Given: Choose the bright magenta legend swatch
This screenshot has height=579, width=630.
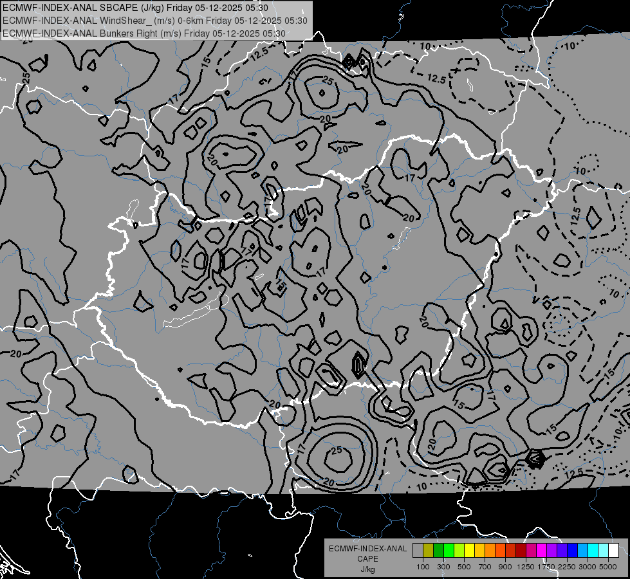Looking at the screenshot, I should pos(542,550).
